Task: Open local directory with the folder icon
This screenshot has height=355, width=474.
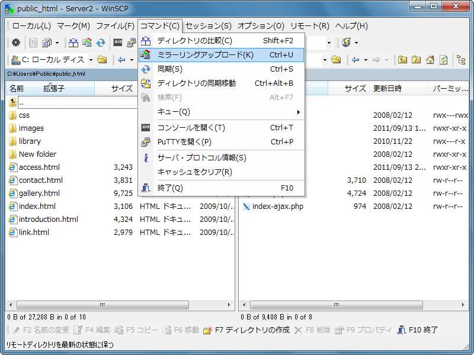Action: coord(102,60)
